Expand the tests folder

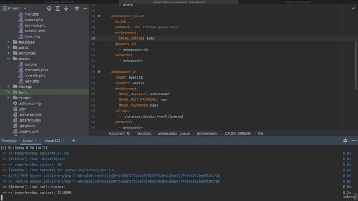pyautogui.click(x=8, y=92)
